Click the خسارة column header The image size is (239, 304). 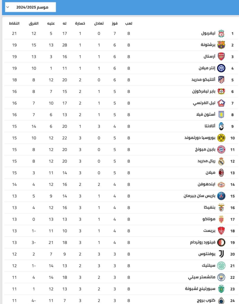click(x=80, y=23)
